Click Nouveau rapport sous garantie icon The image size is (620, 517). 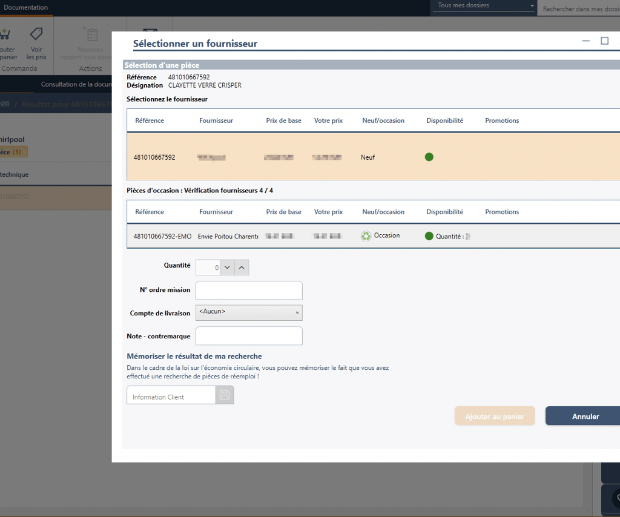click(x=90, y=35)
